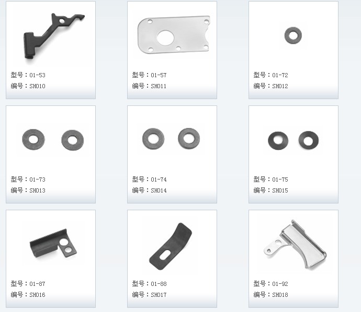Open the model number 01-72 text
This screenshot has height=312, width=361.
pos(271,75)
